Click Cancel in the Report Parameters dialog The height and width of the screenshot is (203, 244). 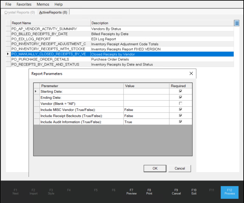[x=180, y=168]
